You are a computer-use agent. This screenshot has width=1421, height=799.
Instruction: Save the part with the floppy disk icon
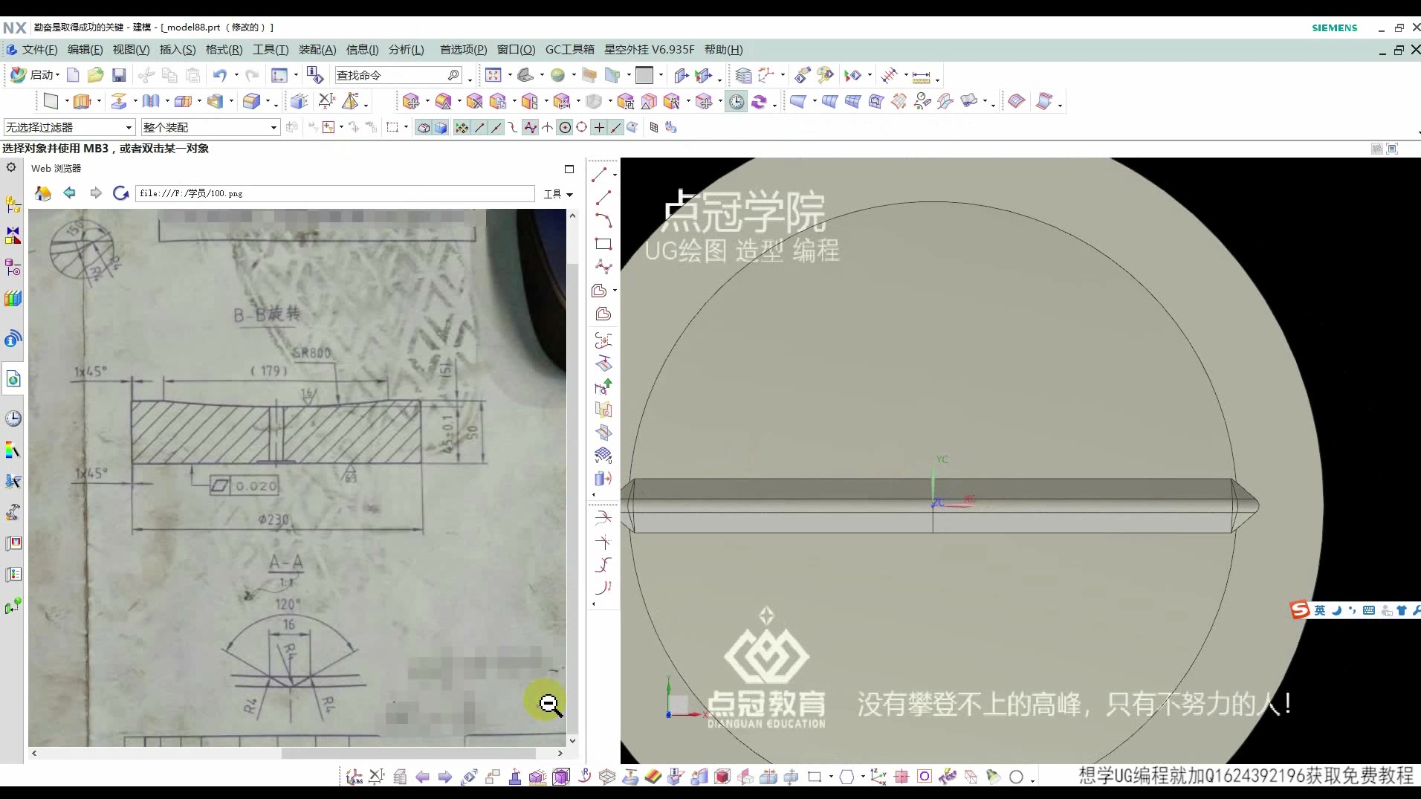(x=119, y=75)
